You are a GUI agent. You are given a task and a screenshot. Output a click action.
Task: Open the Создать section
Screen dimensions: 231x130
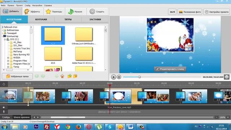click(97, 12)
